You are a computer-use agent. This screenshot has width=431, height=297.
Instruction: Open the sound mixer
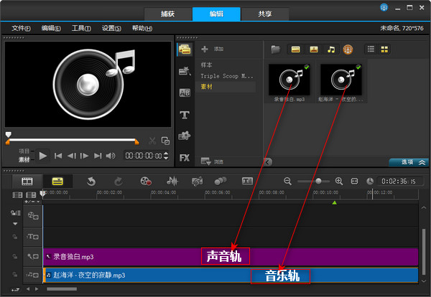(172, 181)
